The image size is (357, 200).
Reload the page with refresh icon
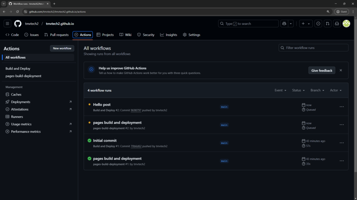coord(17,11)
